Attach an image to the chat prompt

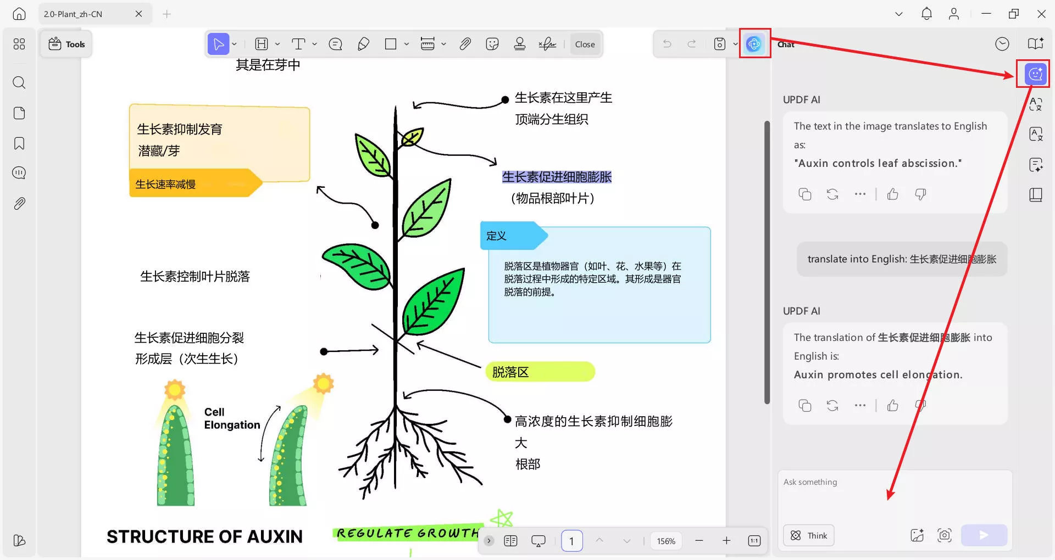click(917, 535)
